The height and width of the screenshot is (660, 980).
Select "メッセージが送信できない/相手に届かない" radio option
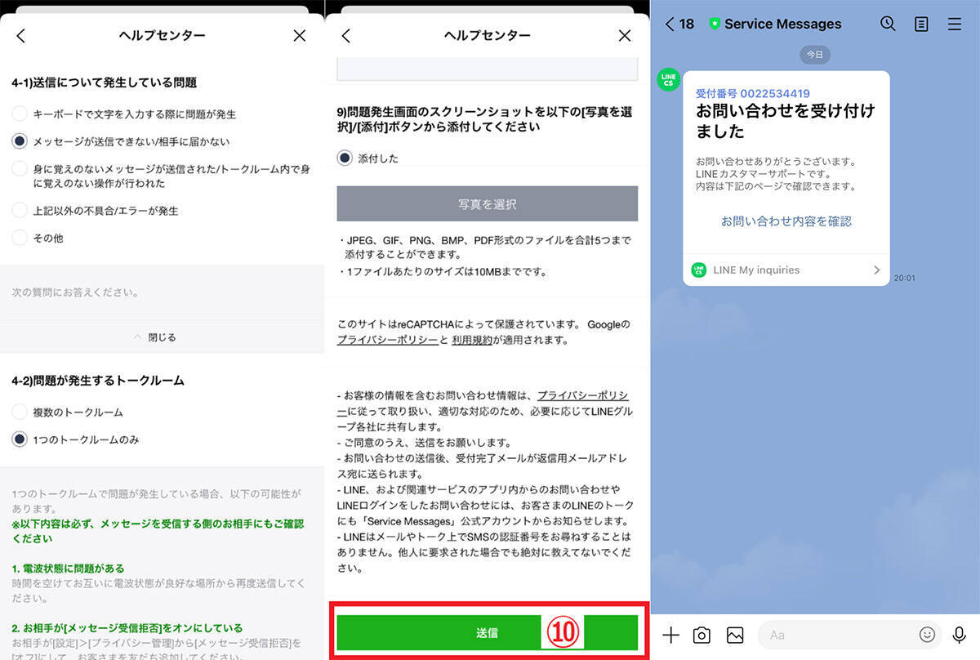click(x=20, y=141)
